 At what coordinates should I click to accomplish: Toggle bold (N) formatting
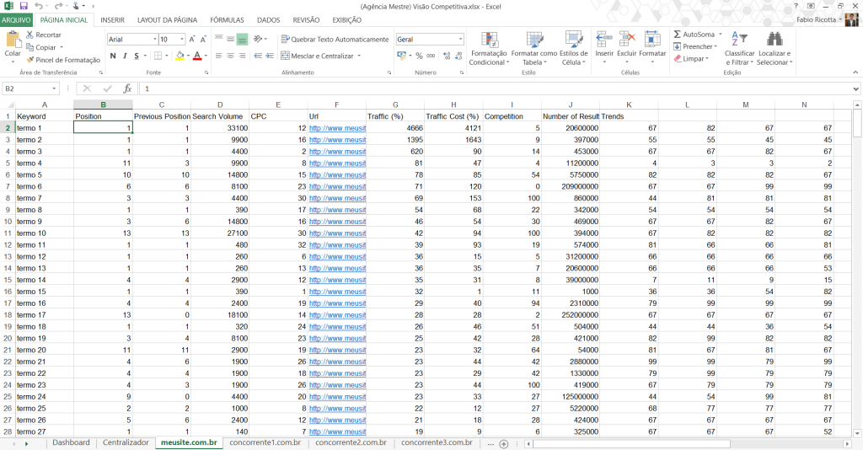[113, 56]
